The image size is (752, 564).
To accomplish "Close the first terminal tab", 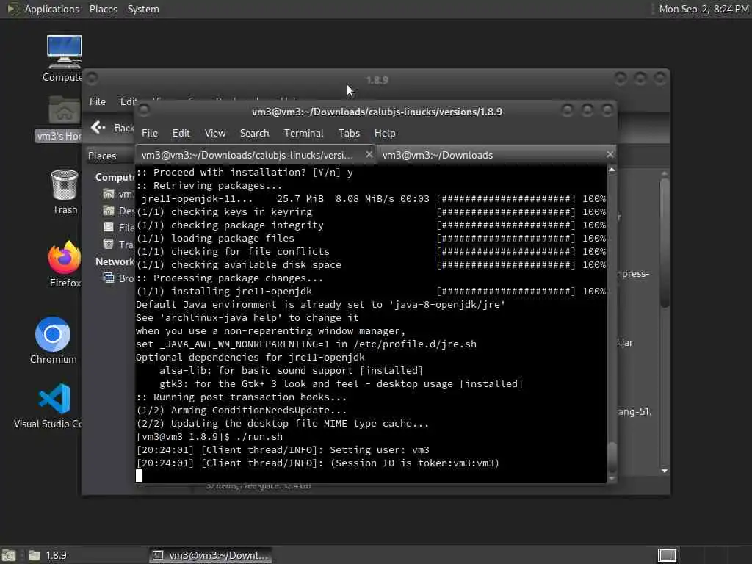I will [x=369, y=154].
